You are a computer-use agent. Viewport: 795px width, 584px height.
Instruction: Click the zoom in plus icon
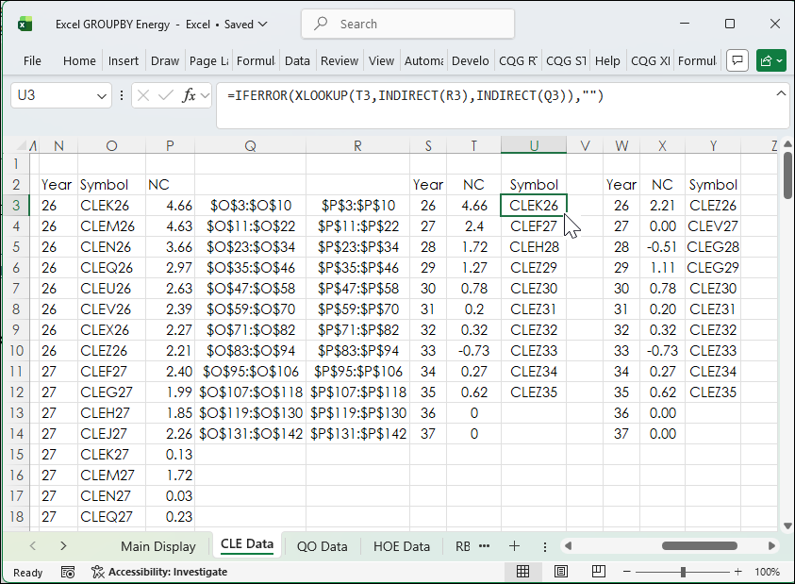pos(738,572)
